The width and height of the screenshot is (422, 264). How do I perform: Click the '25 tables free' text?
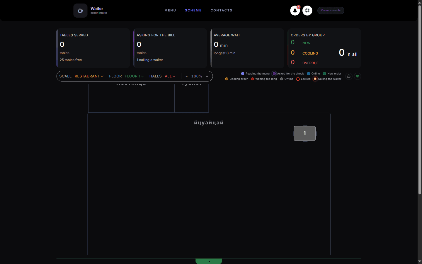point(71,60)
